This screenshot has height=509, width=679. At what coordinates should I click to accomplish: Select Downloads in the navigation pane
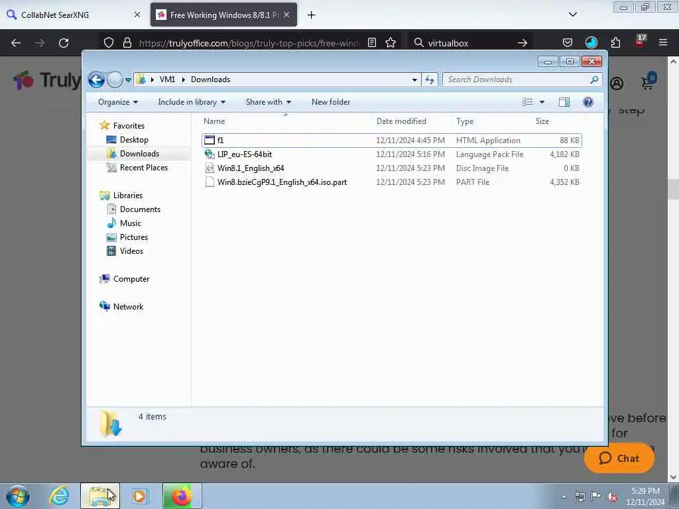tap(139, 154)
